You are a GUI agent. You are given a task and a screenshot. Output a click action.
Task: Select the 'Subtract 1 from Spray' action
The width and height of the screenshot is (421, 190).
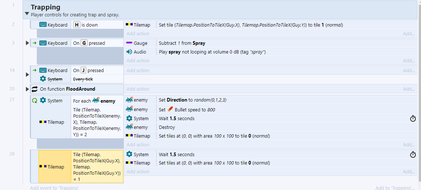(x=181, y=43)
